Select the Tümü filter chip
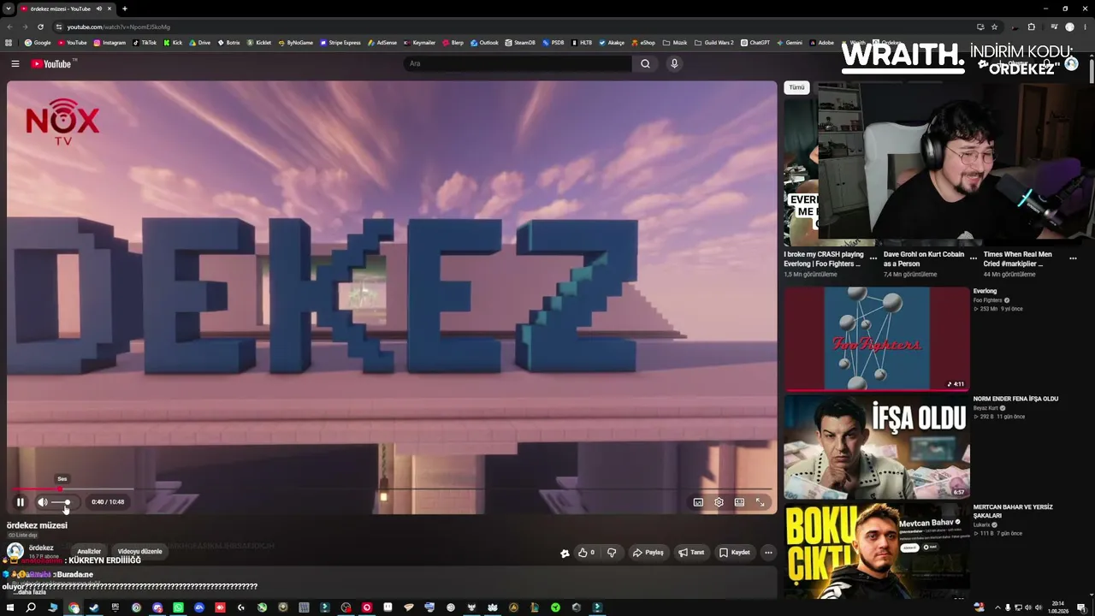Viewport: 1095px width, 616px height. coord(796,87)
